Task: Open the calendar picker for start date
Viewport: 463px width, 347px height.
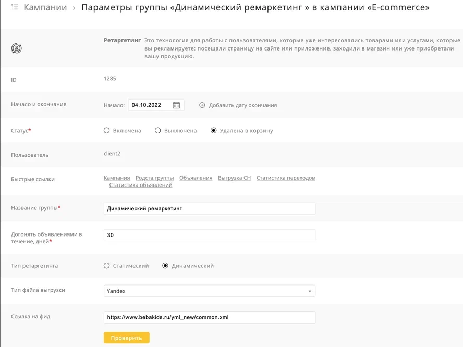Action: click(176, 105)
